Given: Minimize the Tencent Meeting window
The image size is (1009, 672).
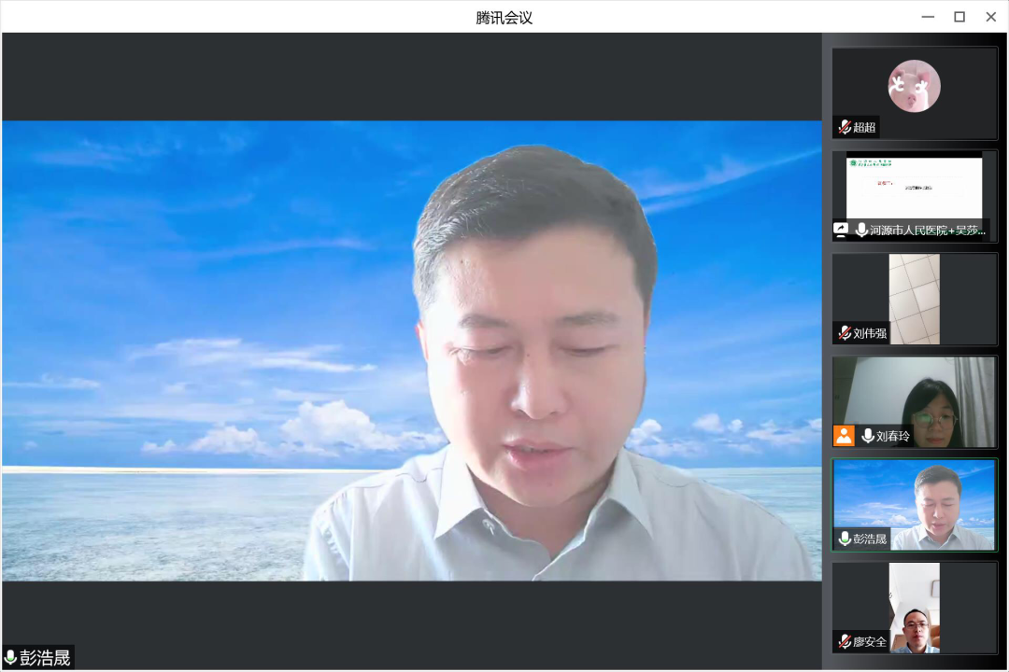Looking at the screenshot, I should pyautogui.click(x=927, y=17).
